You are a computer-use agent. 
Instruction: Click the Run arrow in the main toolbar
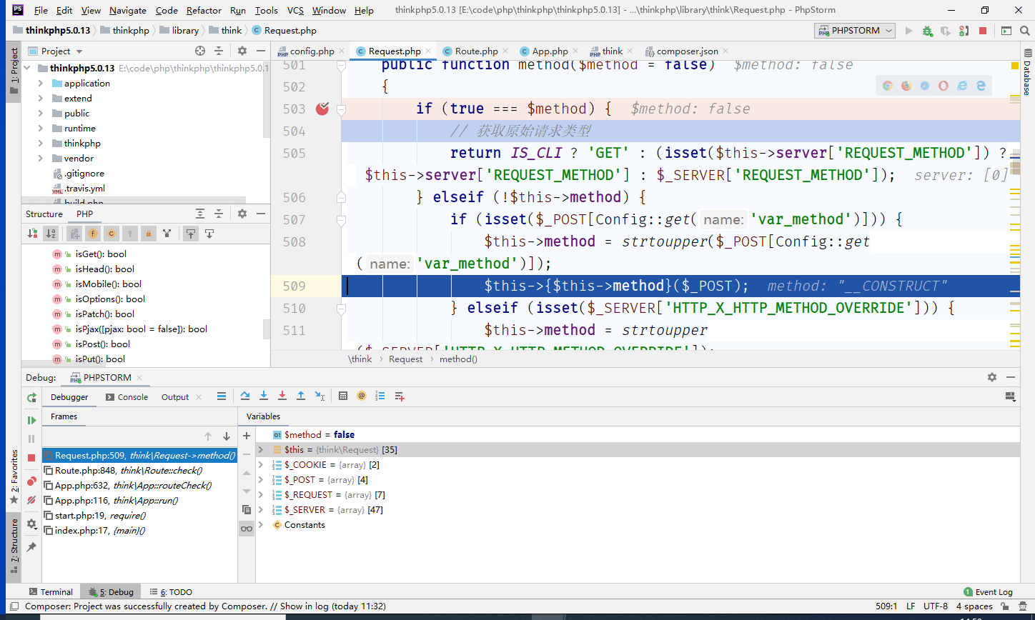[x=908, y=31]
